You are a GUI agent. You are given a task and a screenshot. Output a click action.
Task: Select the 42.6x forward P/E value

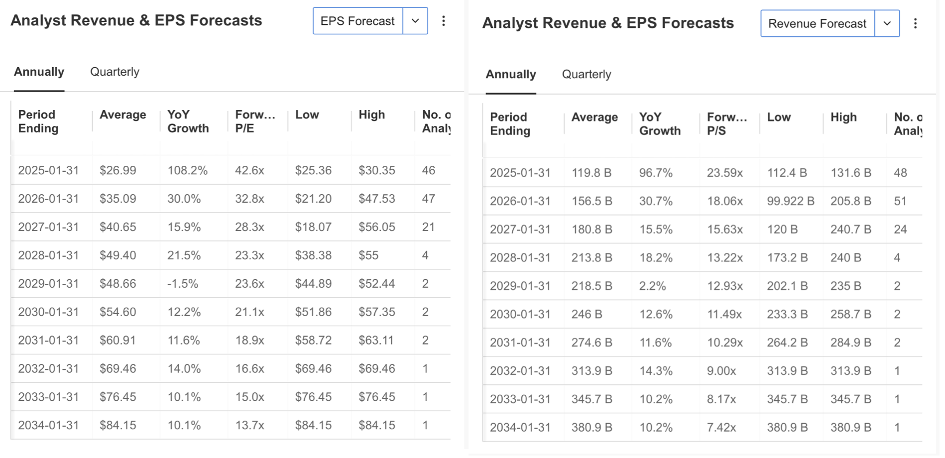coord(249,170)
